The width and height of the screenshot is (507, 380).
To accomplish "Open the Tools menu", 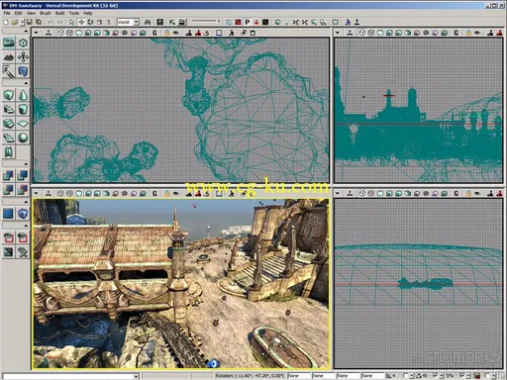I will [x=74, y=13].
